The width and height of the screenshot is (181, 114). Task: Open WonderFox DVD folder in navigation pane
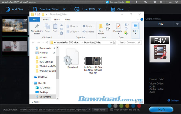point(48,71)
